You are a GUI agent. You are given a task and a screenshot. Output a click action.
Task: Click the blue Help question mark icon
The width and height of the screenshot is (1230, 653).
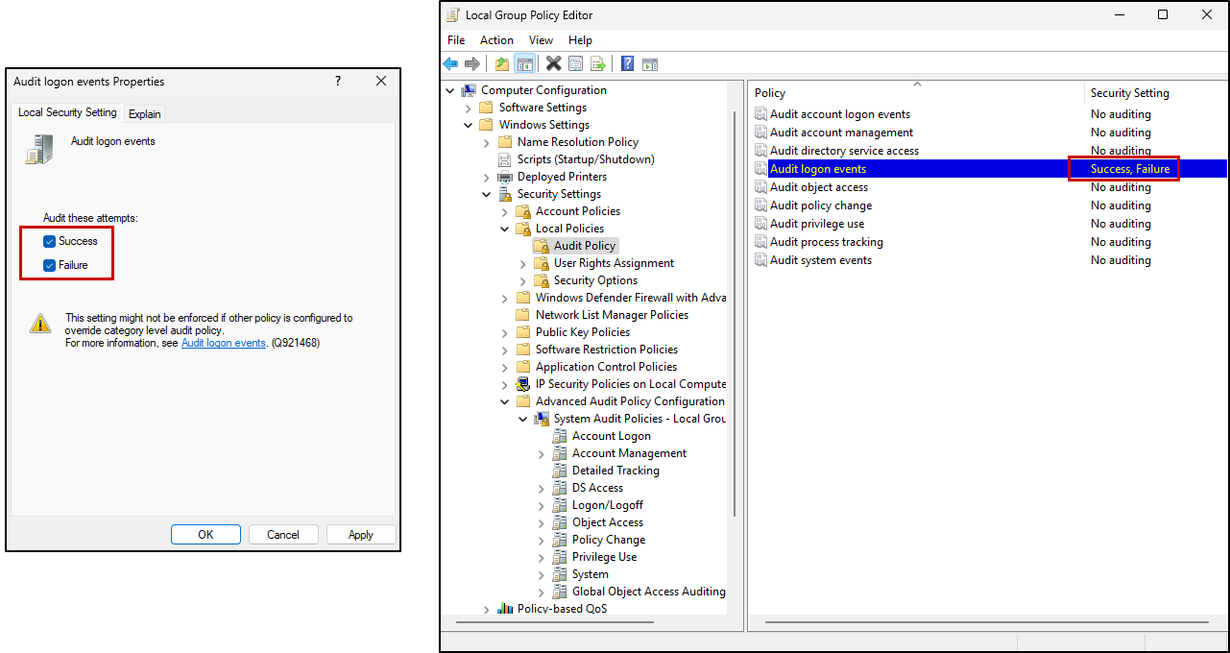627,64
